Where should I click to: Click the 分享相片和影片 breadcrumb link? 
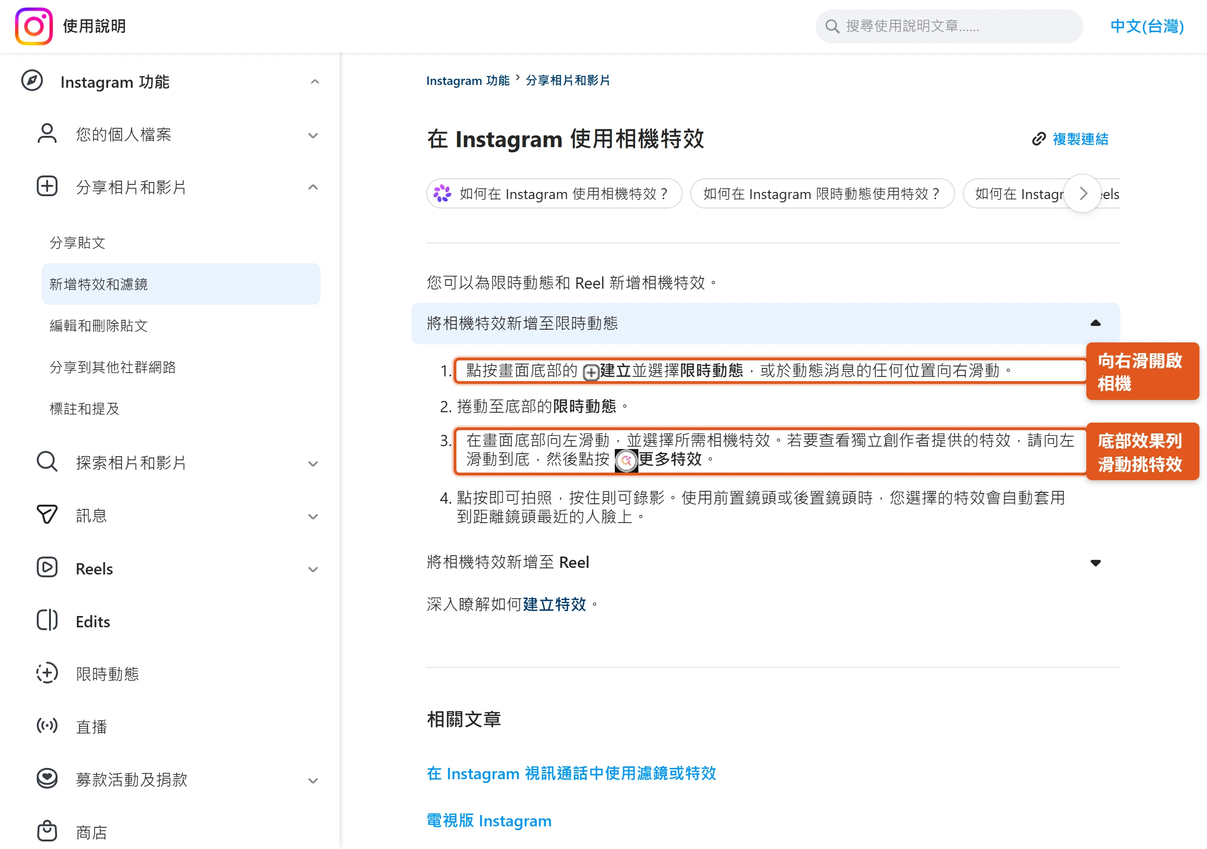tap(568, 81)
